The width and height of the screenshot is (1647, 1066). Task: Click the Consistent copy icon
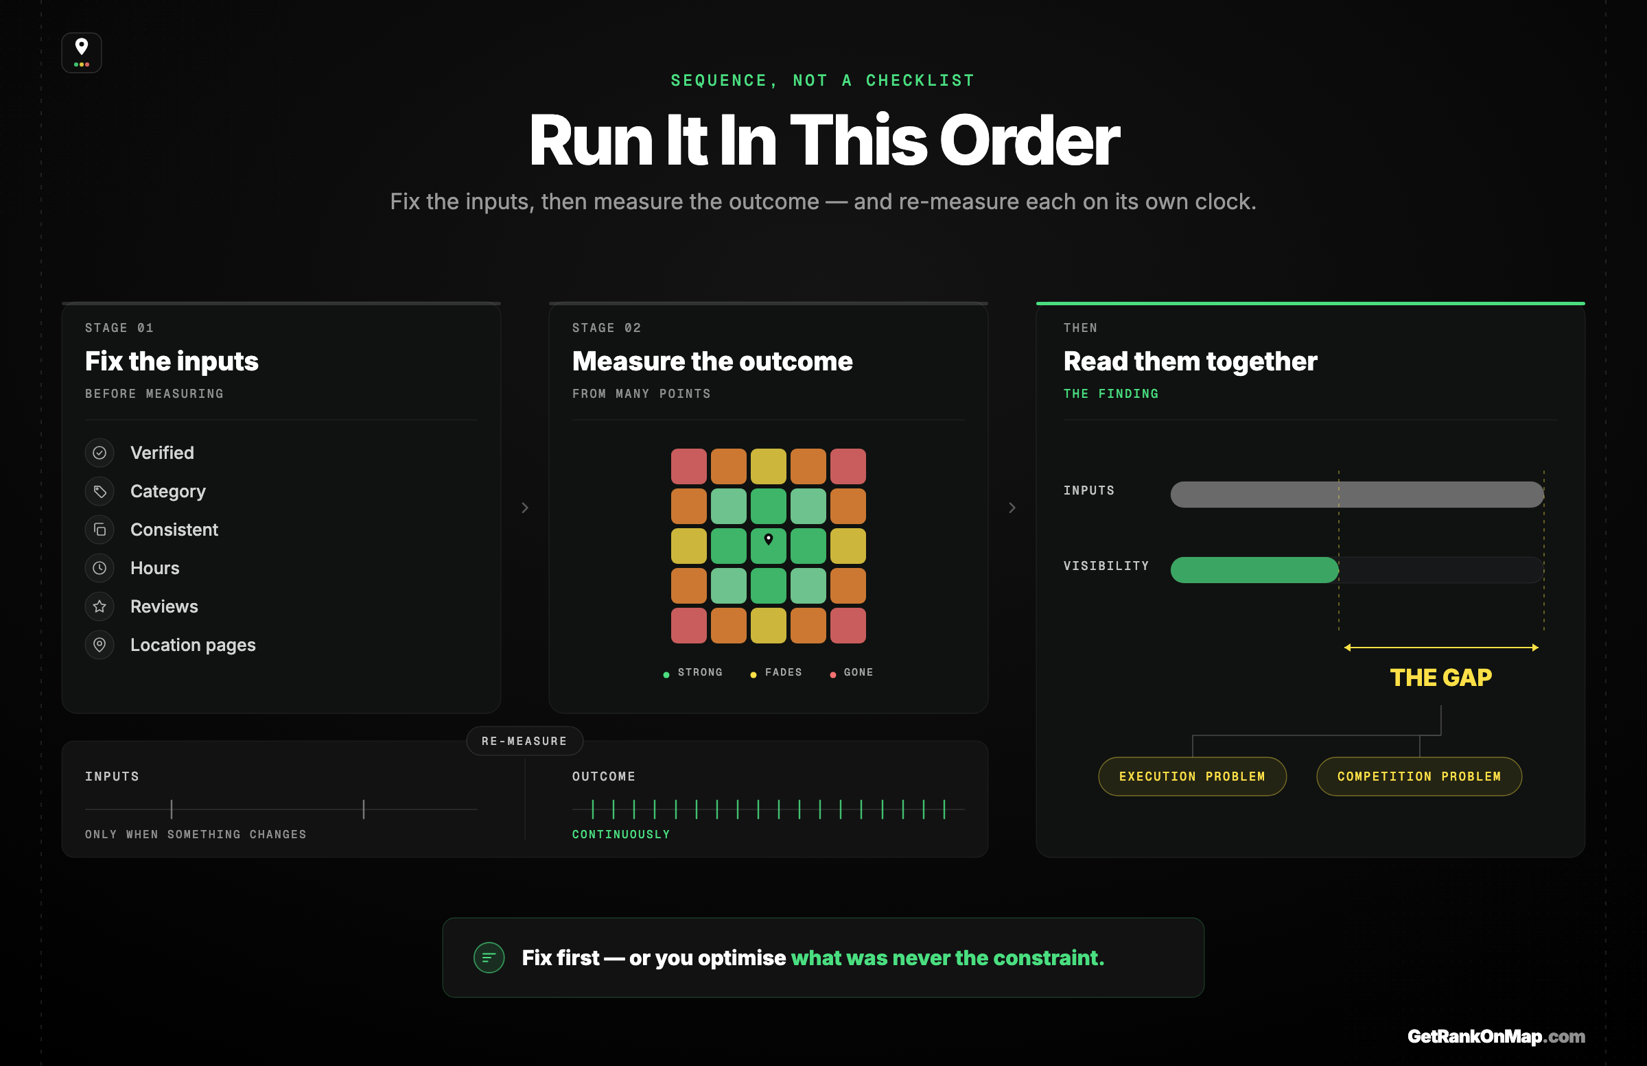pos(100,529)
